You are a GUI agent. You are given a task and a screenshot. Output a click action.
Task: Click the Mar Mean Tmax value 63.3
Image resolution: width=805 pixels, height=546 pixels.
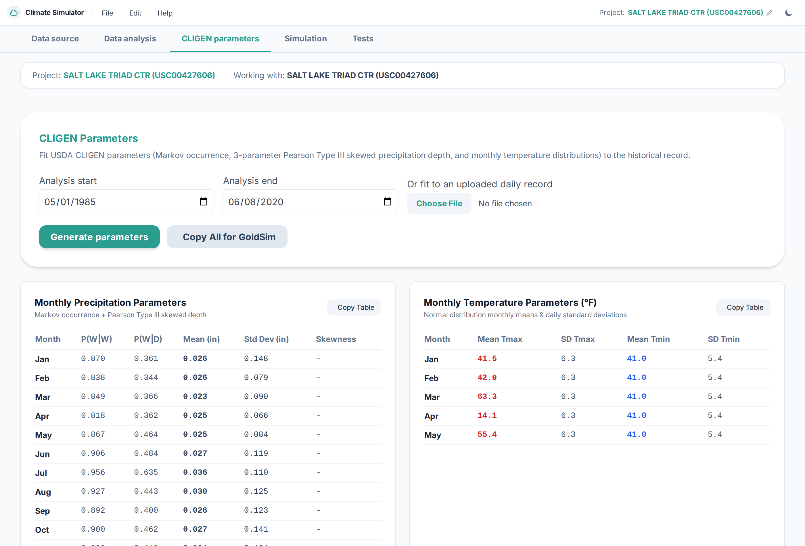pos(487,397)
